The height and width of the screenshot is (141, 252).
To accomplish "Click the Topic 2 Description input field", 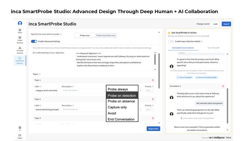I will click(84, 110).
